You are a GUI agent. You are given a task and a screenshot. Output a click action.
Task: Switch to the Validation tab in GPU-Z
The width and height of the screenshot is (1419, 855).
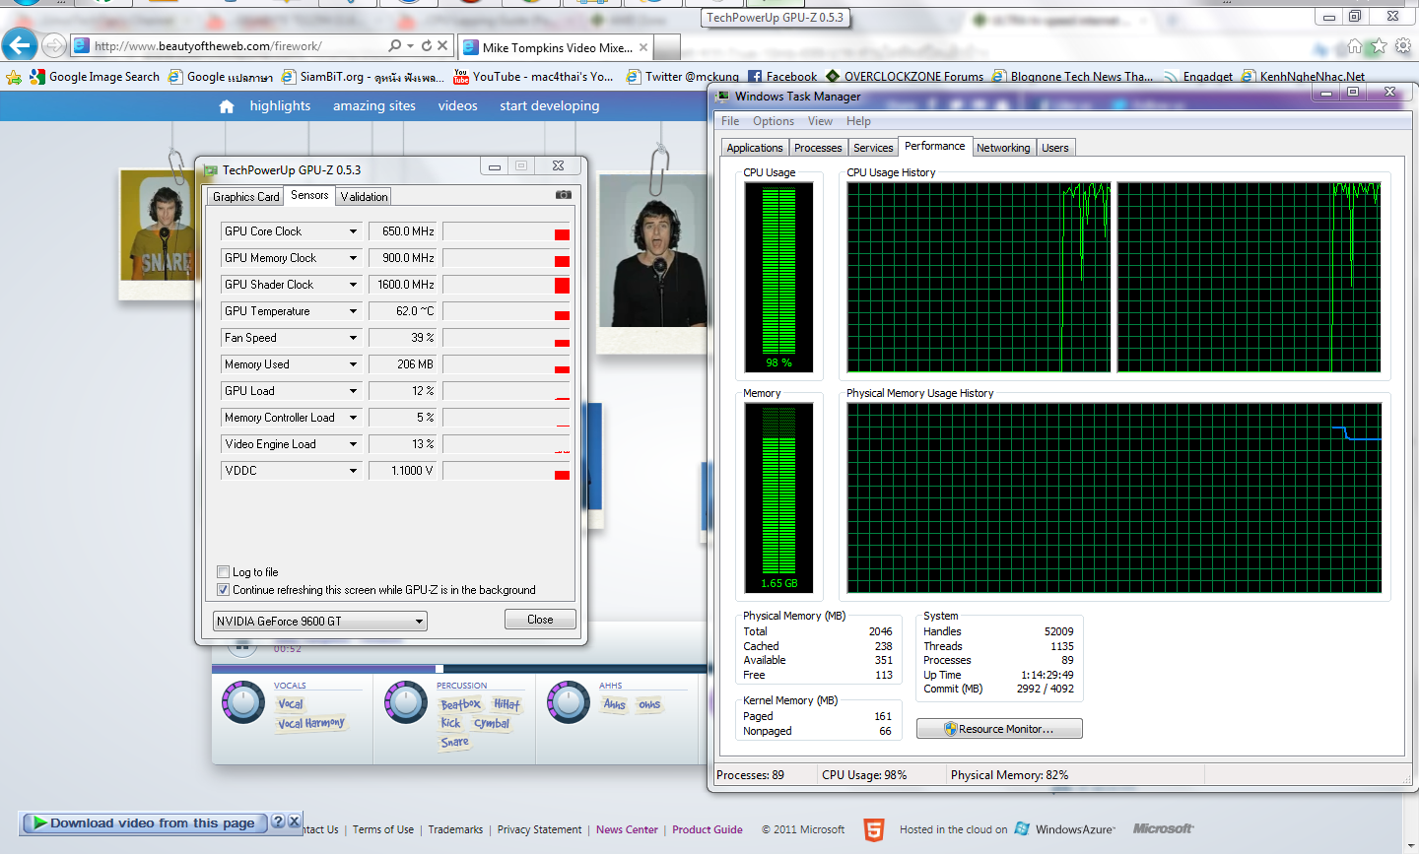tap(365, 197)
